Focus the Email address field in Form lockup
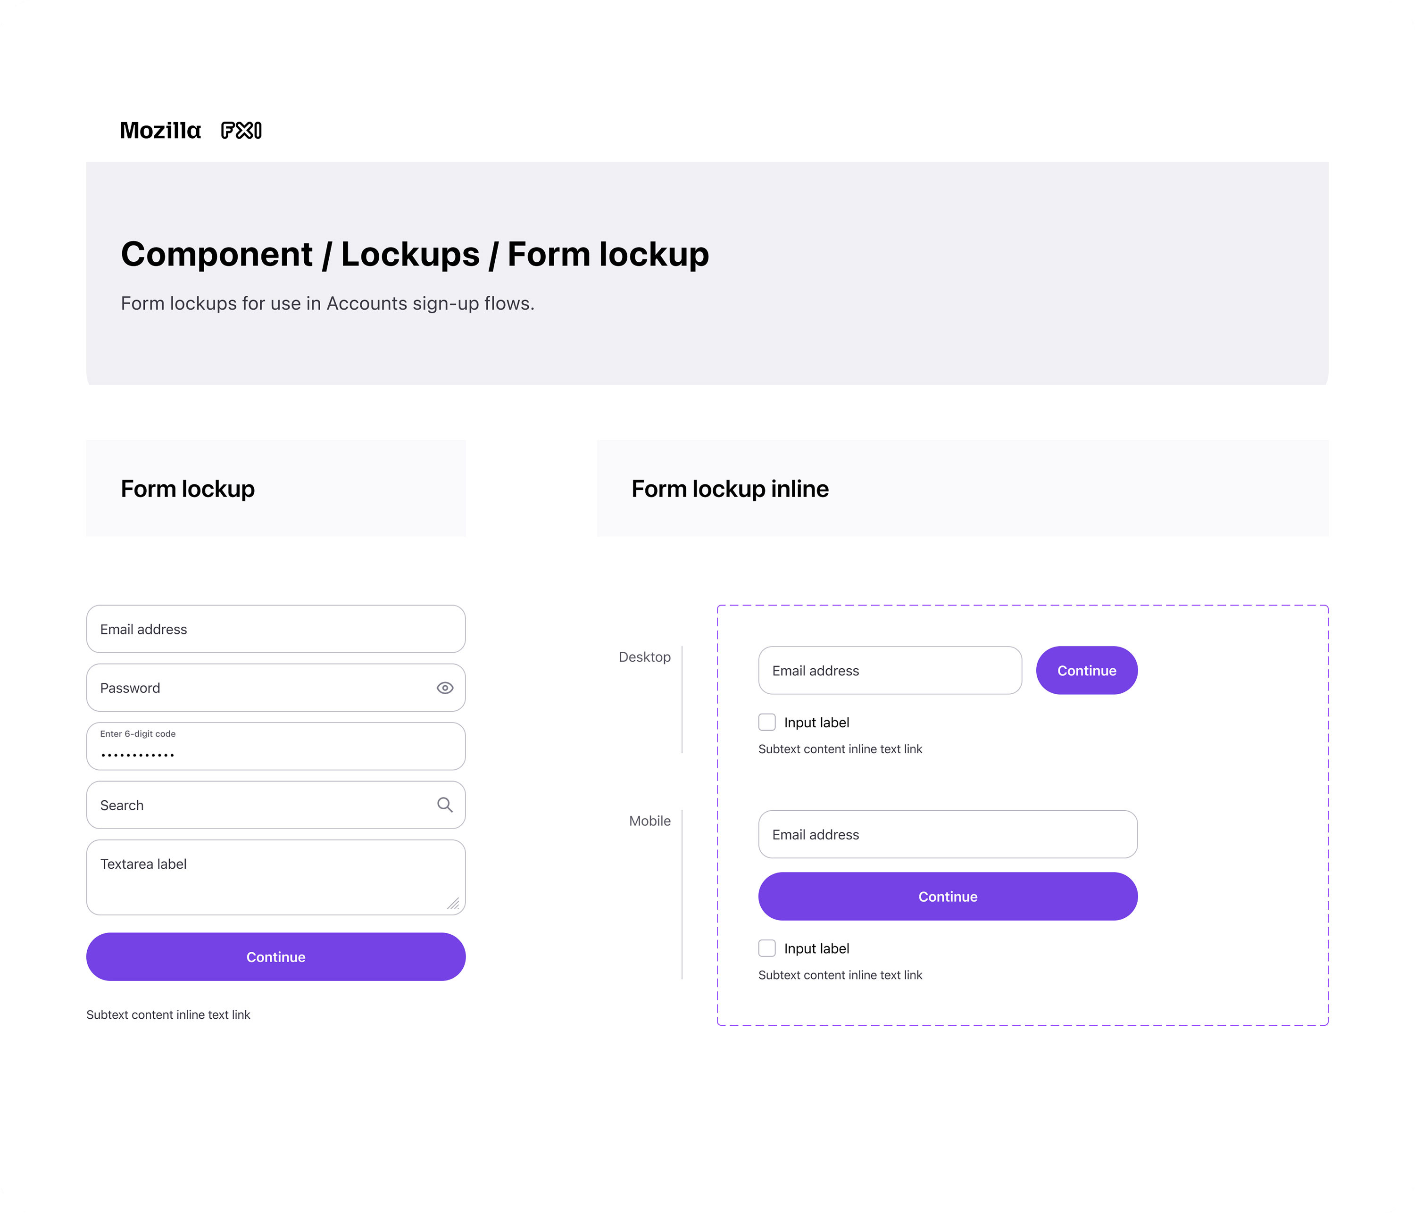Viewport: 1415px width, 1213px height. pos(276,629)
